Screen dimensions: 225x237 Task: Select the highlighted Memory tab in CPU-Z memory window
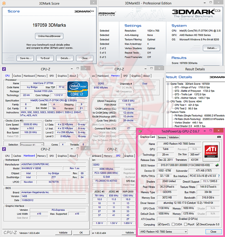click(115, 75)
